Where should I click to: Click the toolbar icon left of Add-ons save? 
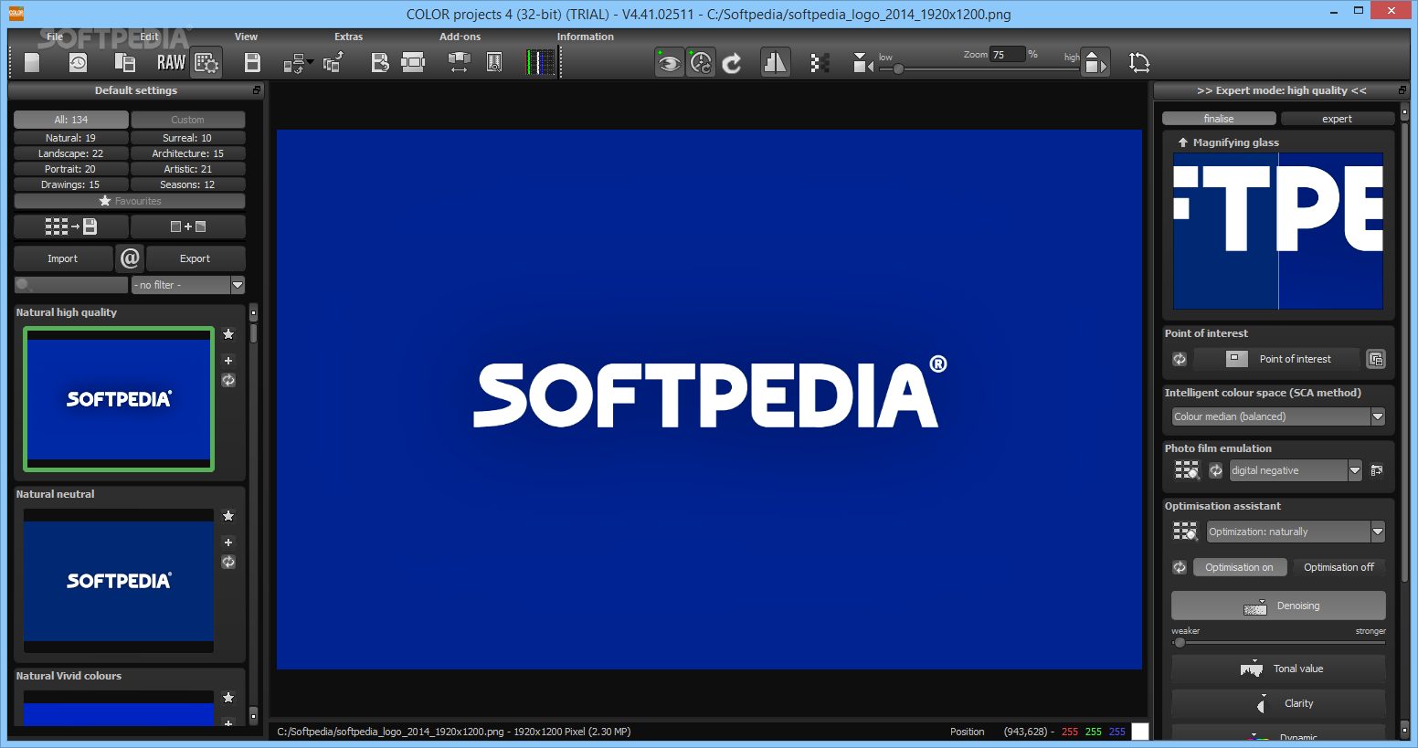point(333,62)
